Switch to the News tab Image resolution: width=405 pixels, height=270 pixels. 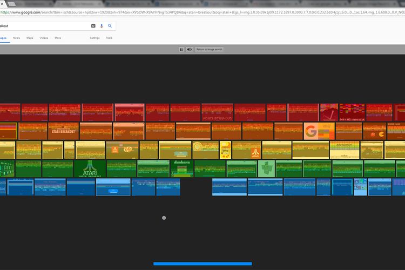pos(17,38)
